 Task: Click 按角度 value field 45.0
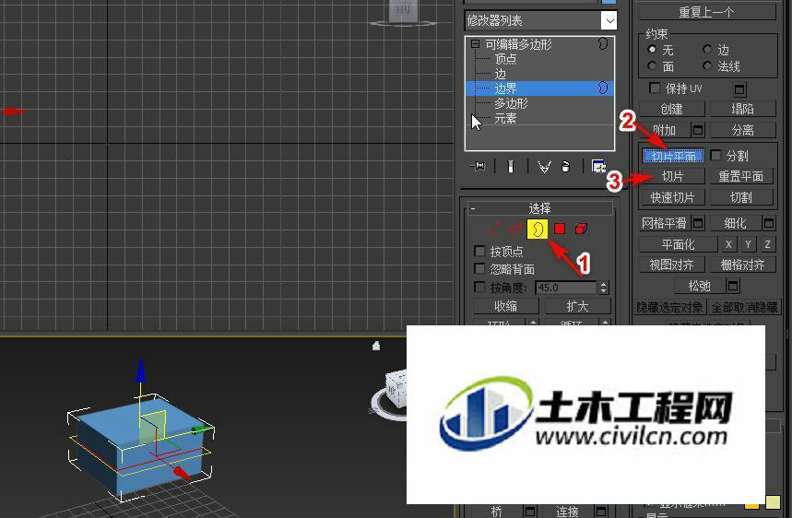(x=566, y=288)
